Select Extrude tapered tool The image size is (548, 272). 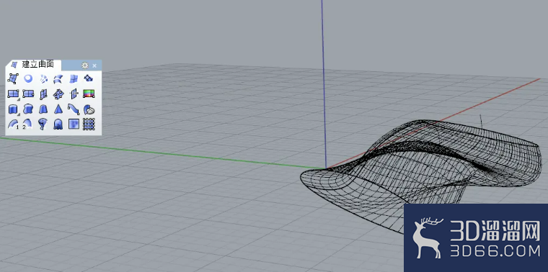coord(43,109)
